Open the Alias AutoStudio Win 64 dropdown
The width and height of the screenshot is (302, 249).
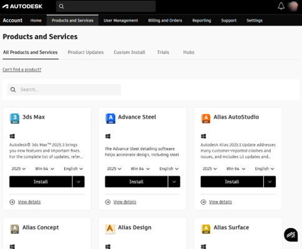click(236, 169)
